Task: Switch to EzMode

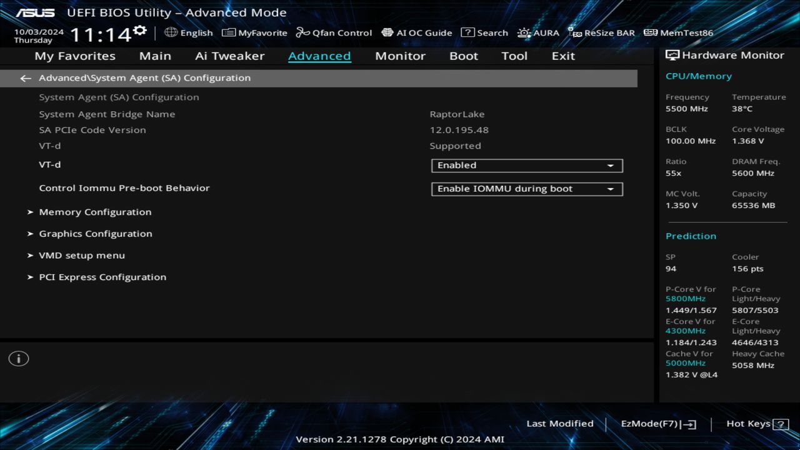Action: pyautogui.click(x=657, y=423)
